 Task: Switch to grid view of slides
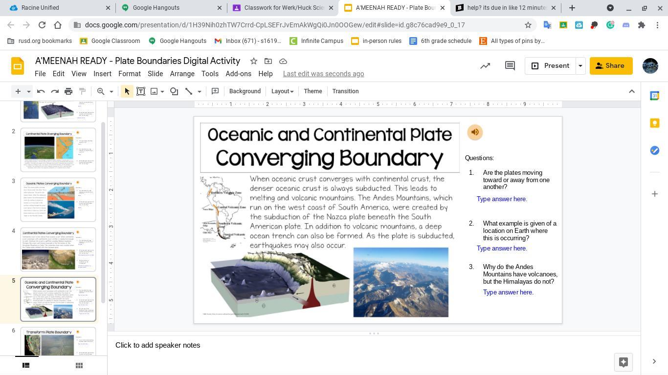tap(79, 365)
